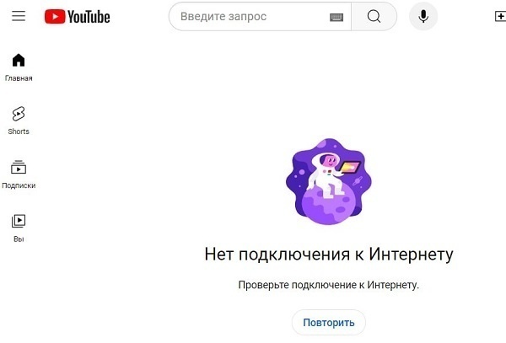Click the 'Проверьте подключение к Интернету' text

point(329,285)
